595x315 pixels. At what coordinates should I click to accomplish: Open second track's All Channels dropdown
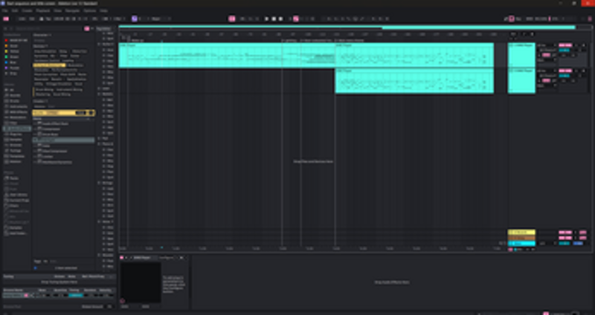pyautogui.click(x=547, y=76)
